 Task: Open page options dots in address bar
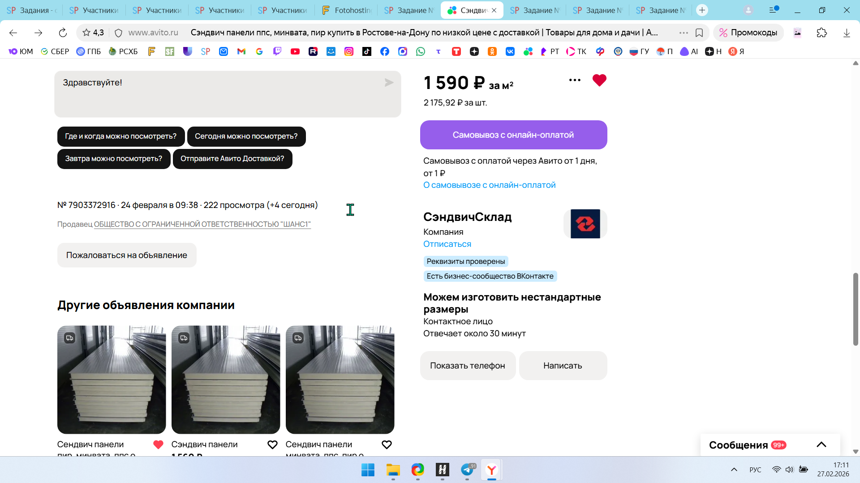click(x=683, y=33)
